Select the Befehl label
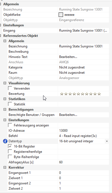The height and width of the screenshot is (193, 112). [13, 136]
